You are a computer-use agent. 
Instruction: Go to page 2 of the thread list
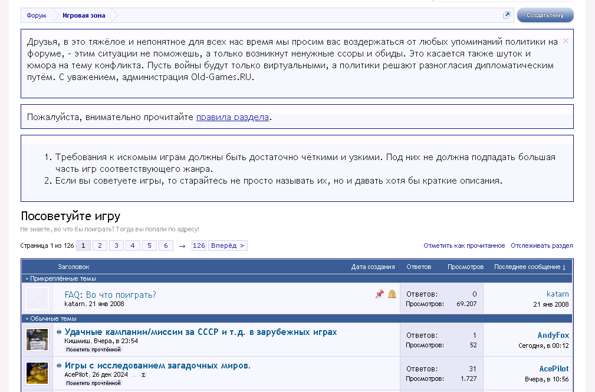point(100,245)
